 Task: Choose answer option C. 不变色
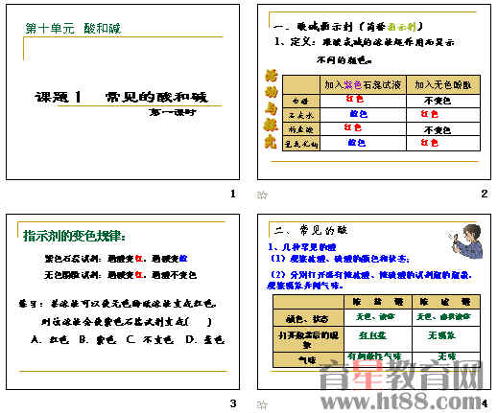point(150,340)
